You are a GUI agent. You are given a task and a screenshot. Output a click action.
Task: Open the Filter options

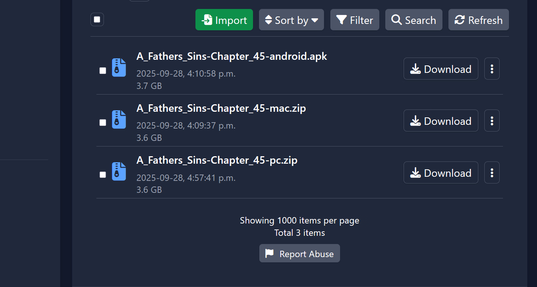355,20
